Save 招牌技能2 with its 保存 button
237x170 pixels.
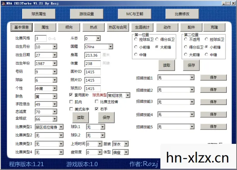point(213,90)
